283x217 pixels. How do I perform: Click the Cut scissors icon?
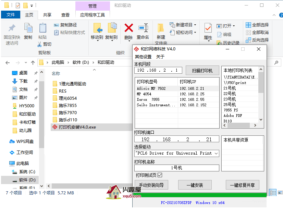point(39,44)
